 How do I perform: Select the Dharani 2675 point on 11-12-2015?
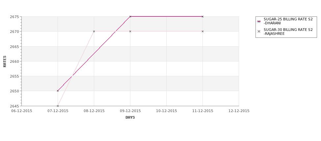(x=203, y=16)
